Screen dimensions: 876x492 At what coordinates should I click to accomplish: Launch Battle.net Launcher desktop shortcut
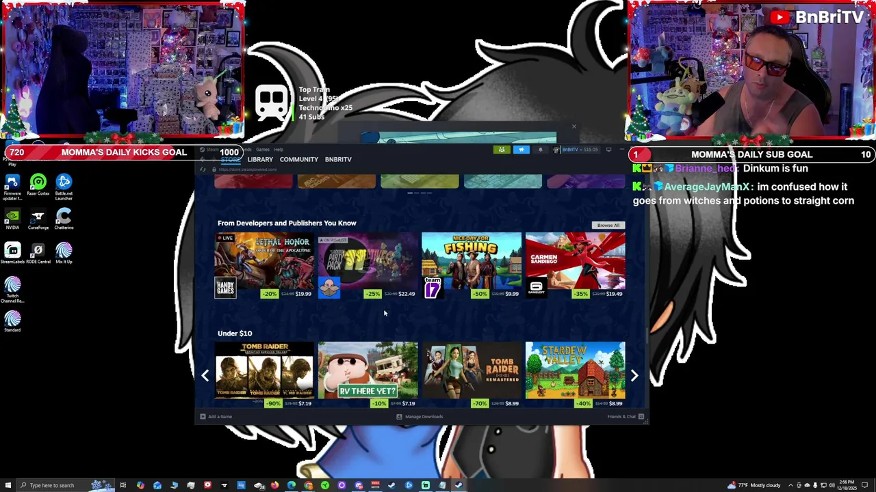pos(64,187)
